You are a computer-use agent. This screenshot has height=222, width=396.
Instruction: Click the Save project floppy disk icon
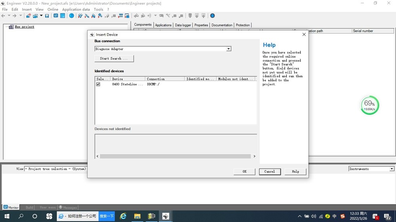47,16
